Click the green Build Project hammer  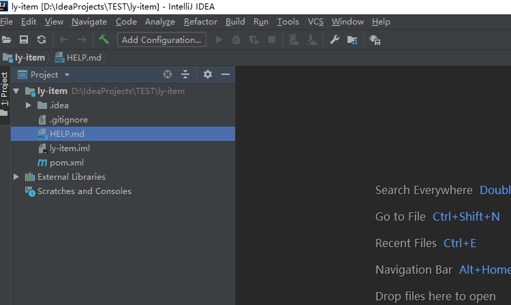[104, 39]
